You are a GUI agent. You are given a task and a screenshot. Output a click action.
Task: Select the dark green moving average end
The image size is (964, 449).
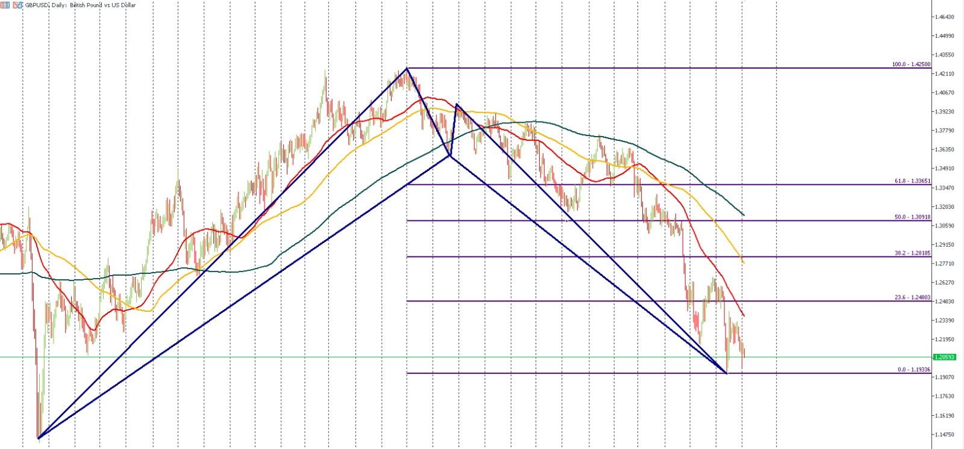(x=743, y=215)
